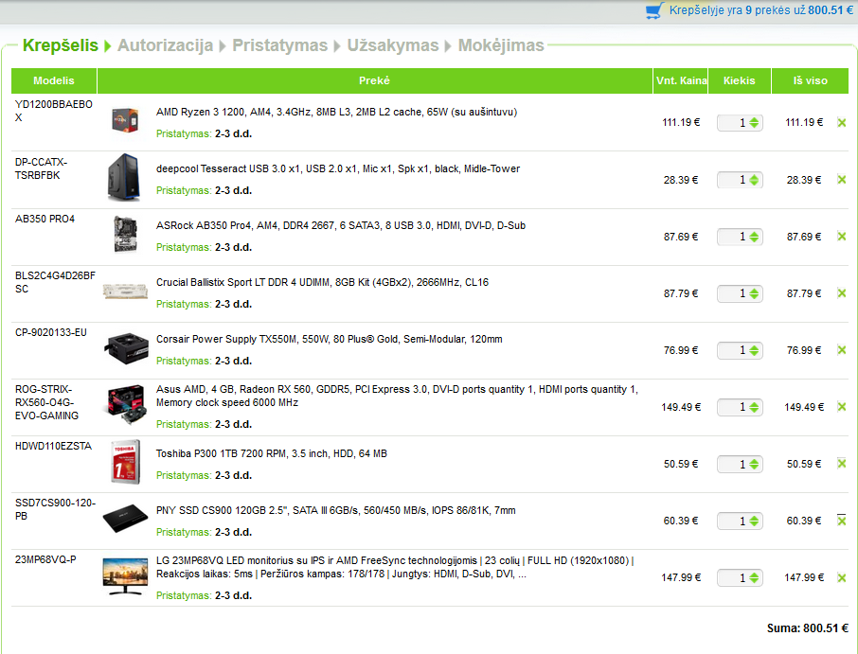858x654 pixels.
Task: Select model code BLS2C4G4D26BFSC
Action: click(x=55, y=283)
